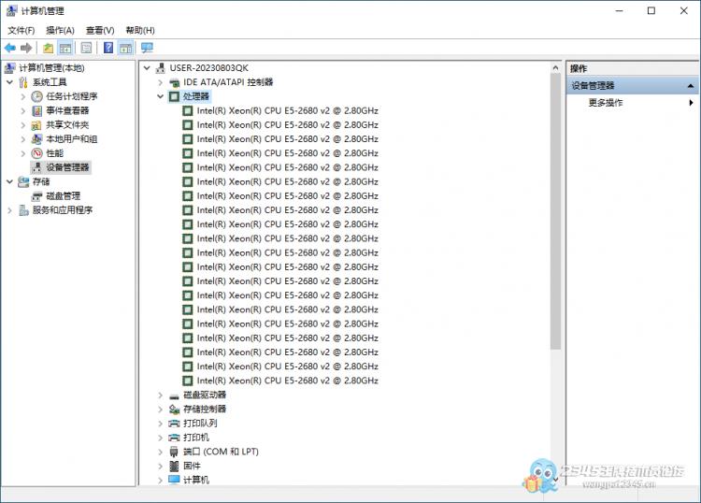Click the 设备管理器 icon in left tree
701x503 pixels.
pyautogui.click(x=37, y=167)
